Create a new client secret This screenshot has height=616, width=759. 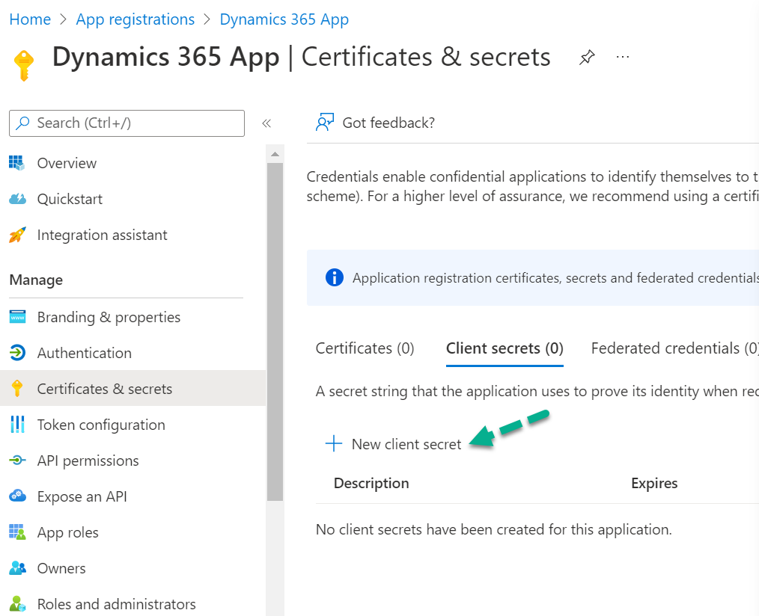pos(396,443)
